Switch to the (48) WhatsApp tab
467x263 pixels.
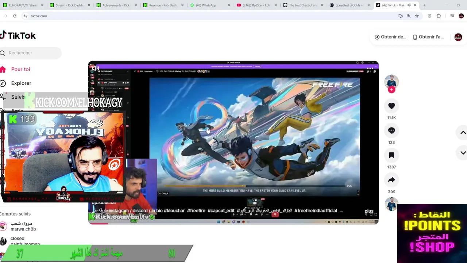click(210, 5)
